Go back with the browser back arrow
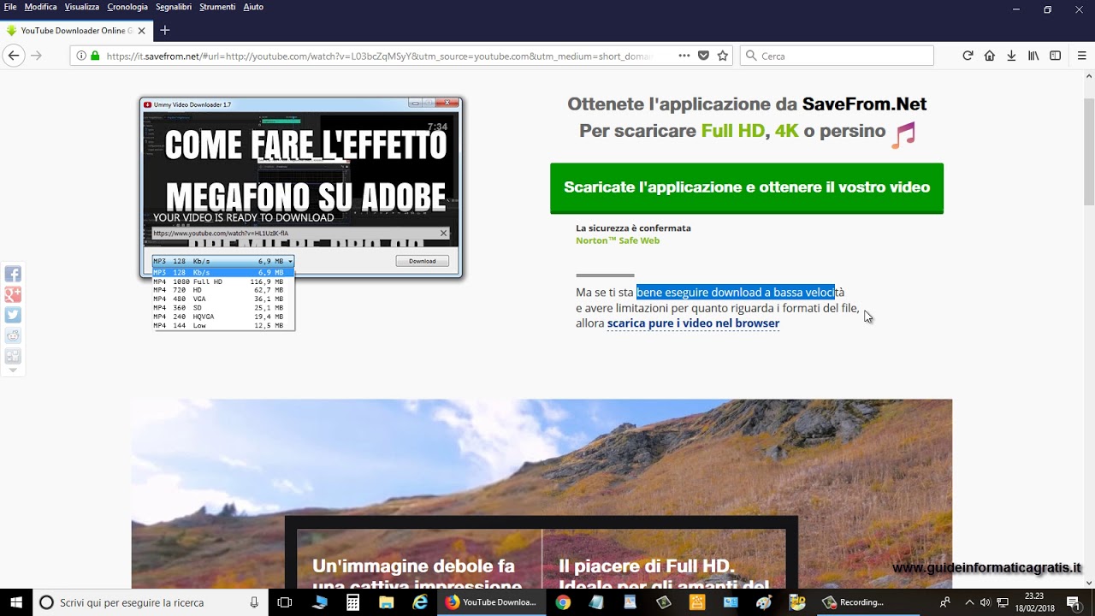 tap(14, 56)
